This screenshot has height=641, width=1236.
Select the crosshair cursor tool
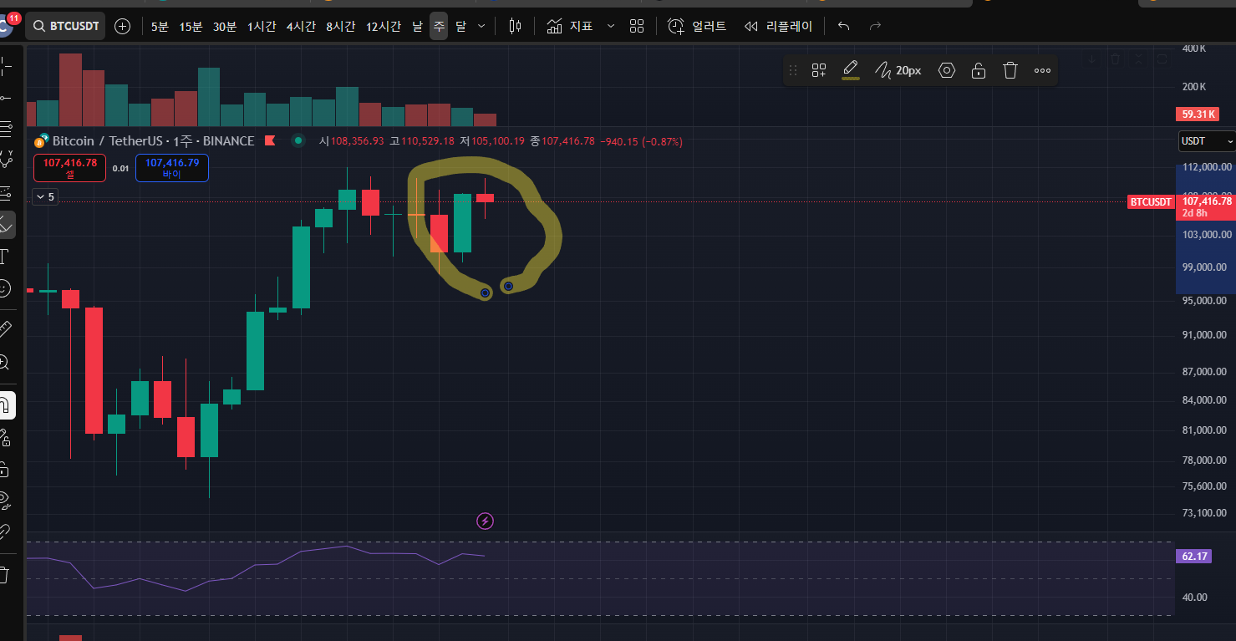[x=6, y=66]
